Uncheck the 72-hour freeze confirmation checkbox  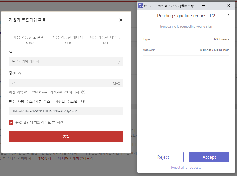coord(11,122)
